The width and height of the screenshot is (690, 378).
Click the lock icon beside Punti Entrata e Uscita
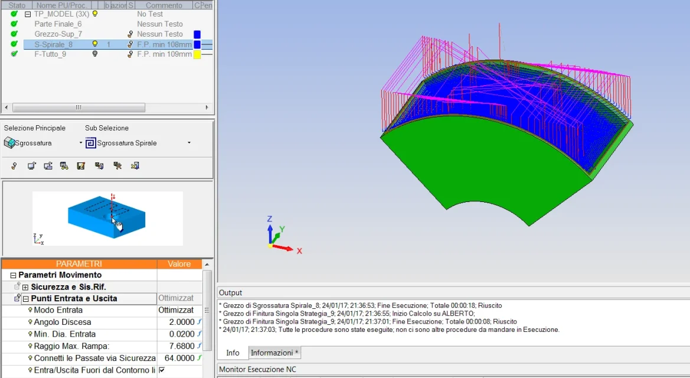pos(17,298)
